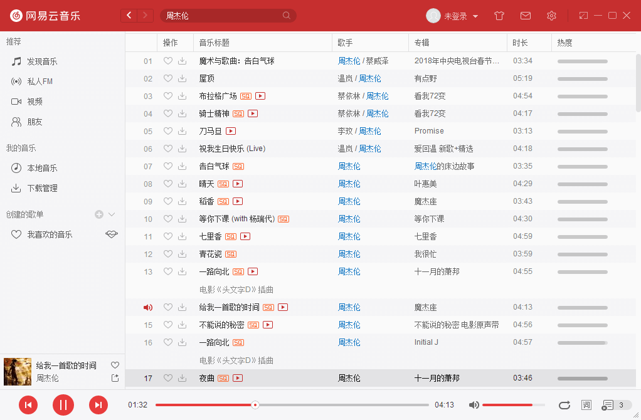
Task: Open artist 周杰伦 link on 晴天 row
Action: click(x=349, y=184)
